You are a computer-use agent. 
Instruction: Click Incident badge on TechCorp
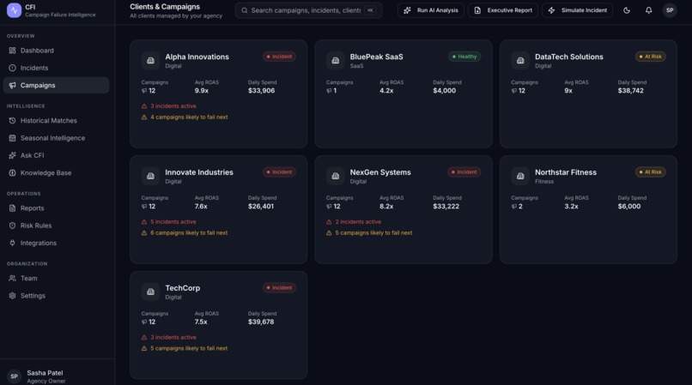[279, 287]
